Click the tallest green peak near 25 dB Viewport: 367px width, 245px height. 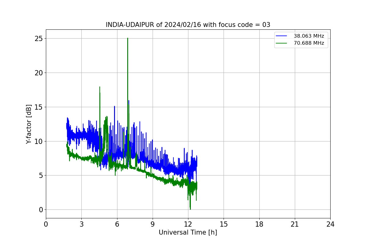[128, 39]
